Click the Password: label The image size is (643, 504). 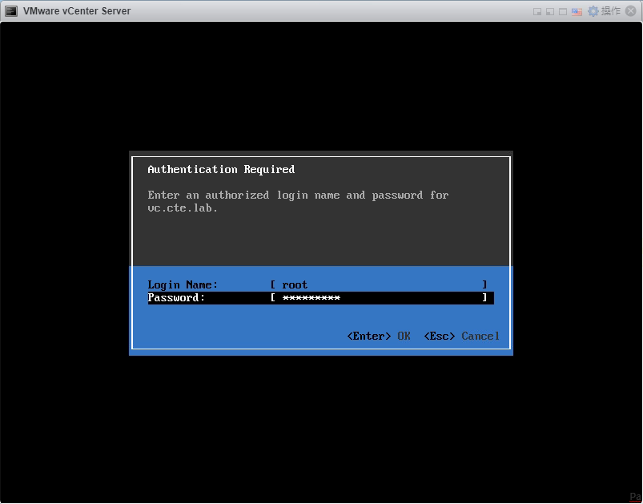176,297
